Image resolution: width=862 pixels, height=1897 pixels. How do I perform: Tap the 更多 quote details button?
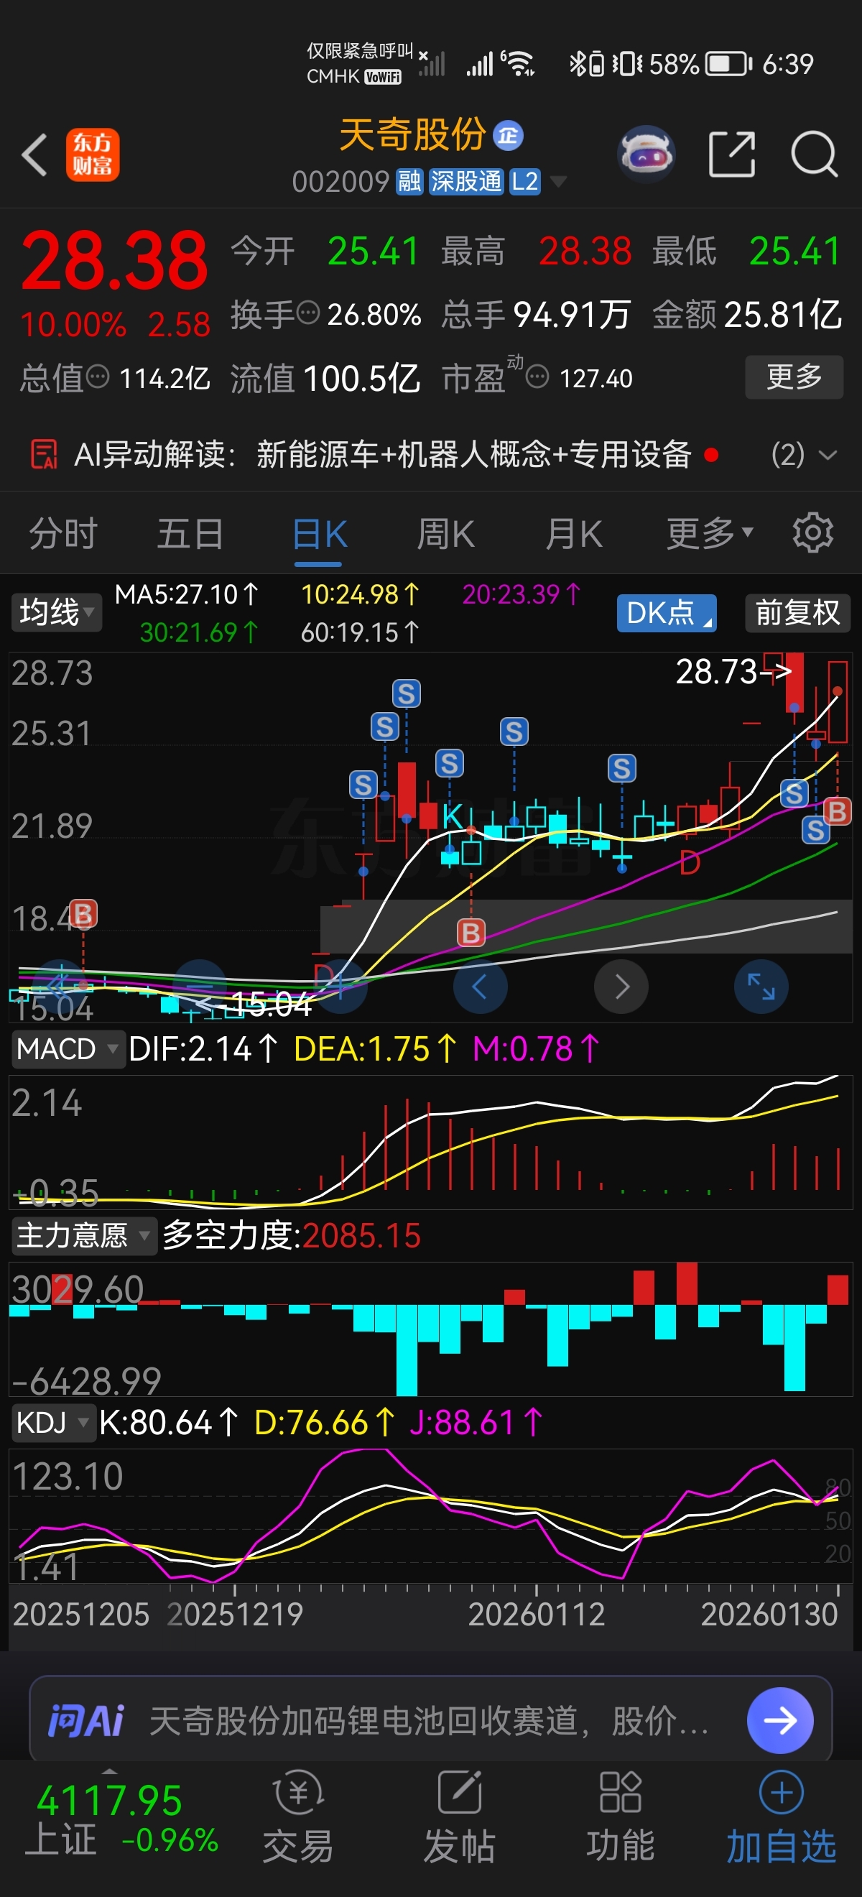(x=794, y=377)
